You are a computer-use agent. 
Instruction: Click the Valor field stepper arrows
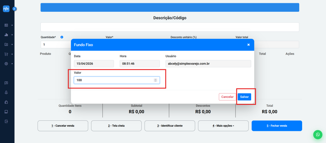pyautogui.click(x=155, y=80)
